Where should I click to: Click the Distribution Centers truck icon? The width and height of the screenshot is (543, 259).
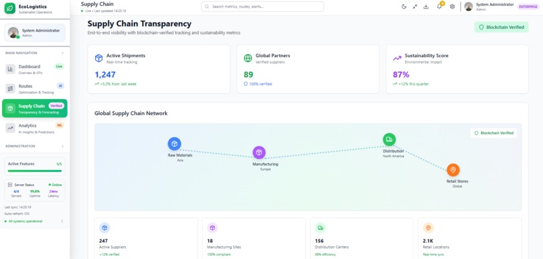coord(320,228)
